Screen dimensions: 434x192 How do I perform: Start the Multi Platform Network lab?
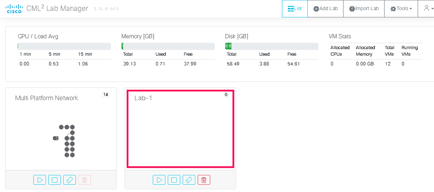click(40, 180)
